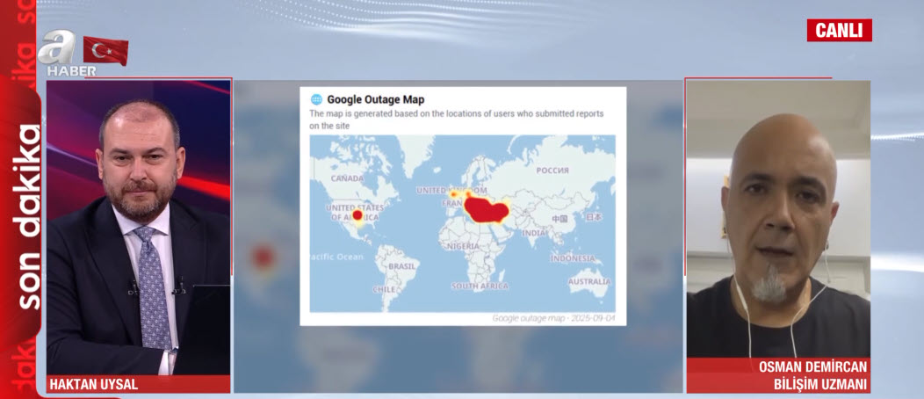
Task: Click the blurred red dot left of the map card
Action: click(x=262, y=258)
